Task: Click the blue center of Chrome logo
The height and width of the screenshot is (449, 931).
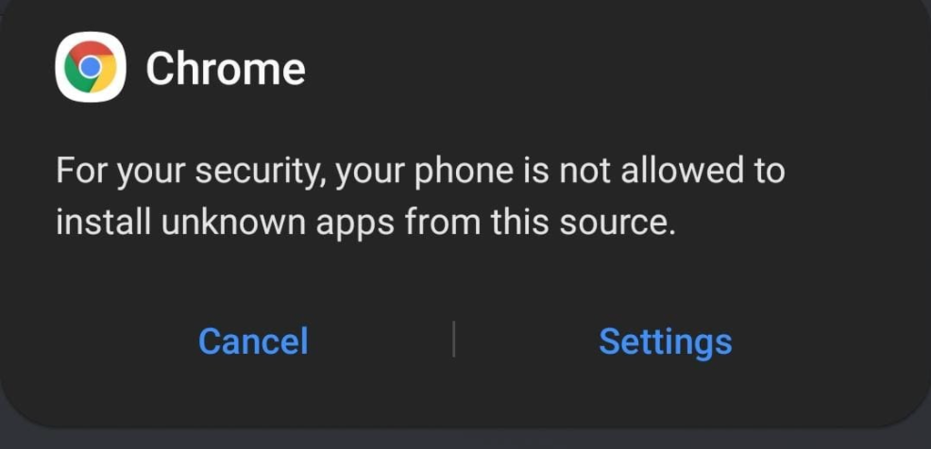Action: coord(91,67)
